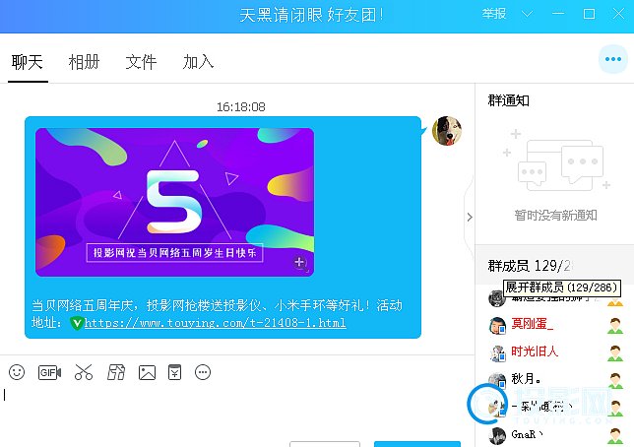The height and width of the screenshot is (447, 634).
Task: Click the 16:18:08 timestamp
Action: click(241, 106)
